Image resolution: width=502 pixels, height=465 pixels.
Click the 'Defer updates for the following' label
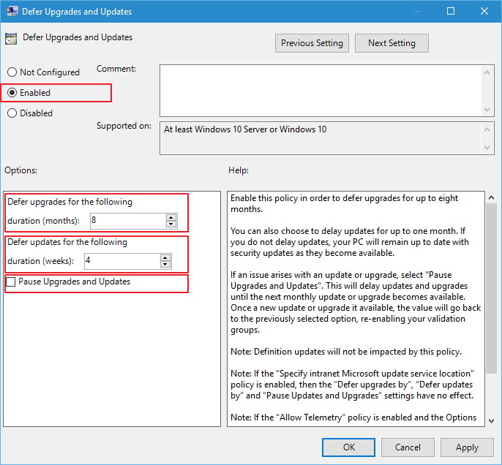pos(67,242)
